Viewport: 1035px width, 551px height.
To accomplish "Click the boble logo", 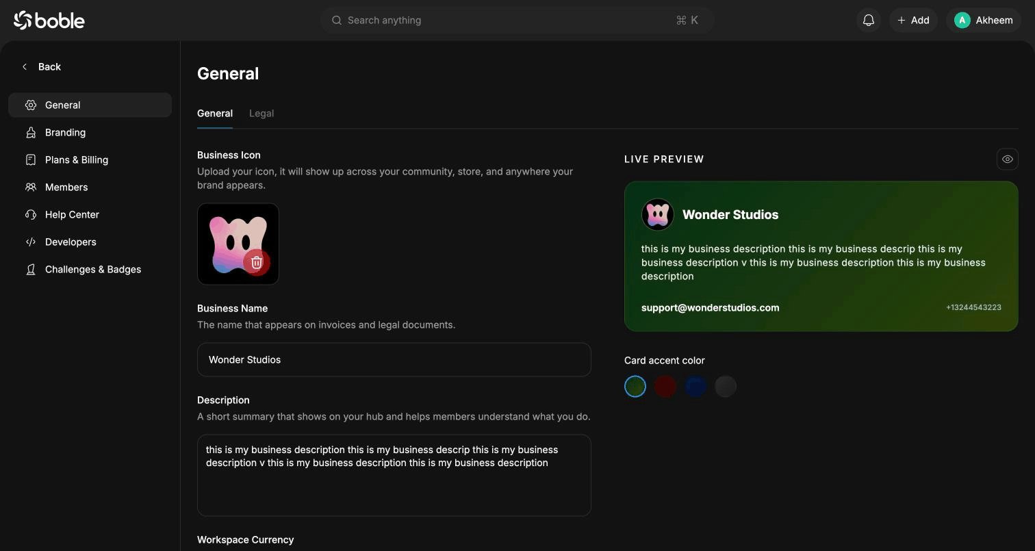I will 49,21.
